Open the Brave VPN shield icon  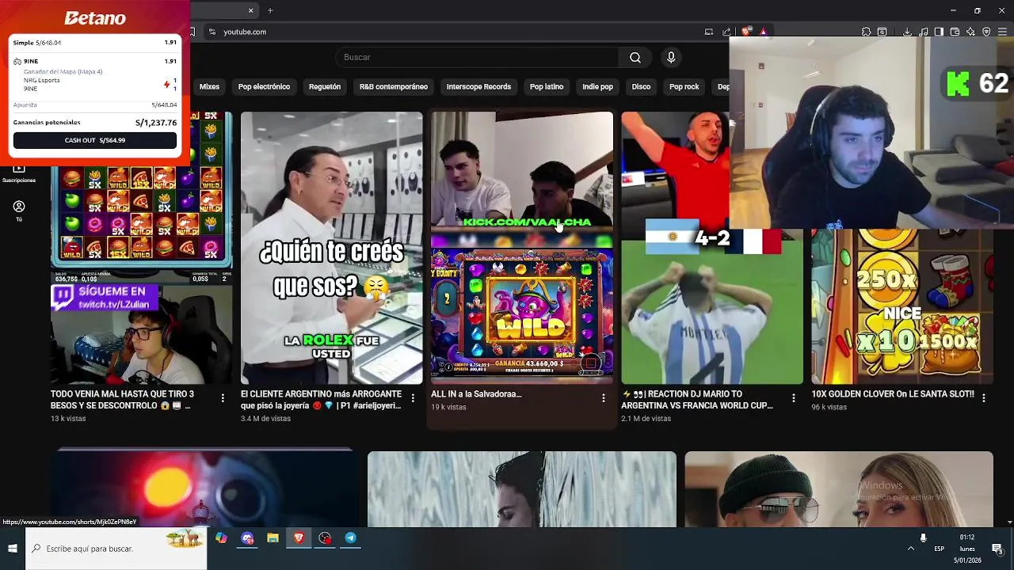click(986, 32)
